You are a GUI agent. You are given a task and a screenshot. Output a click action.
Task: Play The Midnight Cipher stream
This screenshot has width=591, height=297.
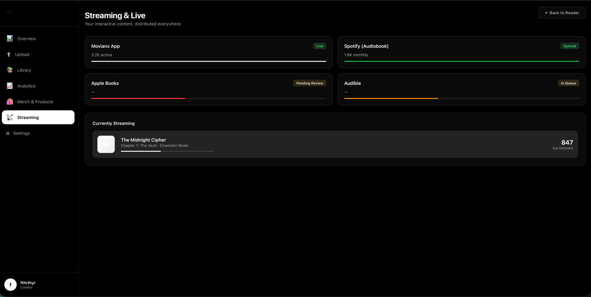[x=106, y=144]
